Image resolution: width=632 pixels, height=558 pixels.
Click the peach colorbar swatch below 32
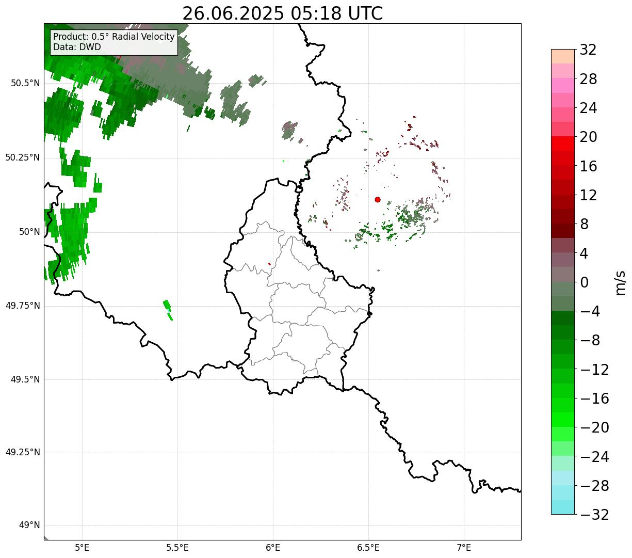(x=563, y=56)
